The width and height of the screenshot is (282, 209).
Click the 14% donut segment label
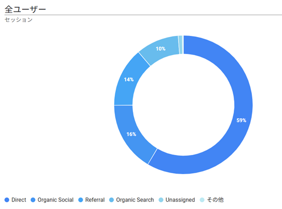pos(129,80)
